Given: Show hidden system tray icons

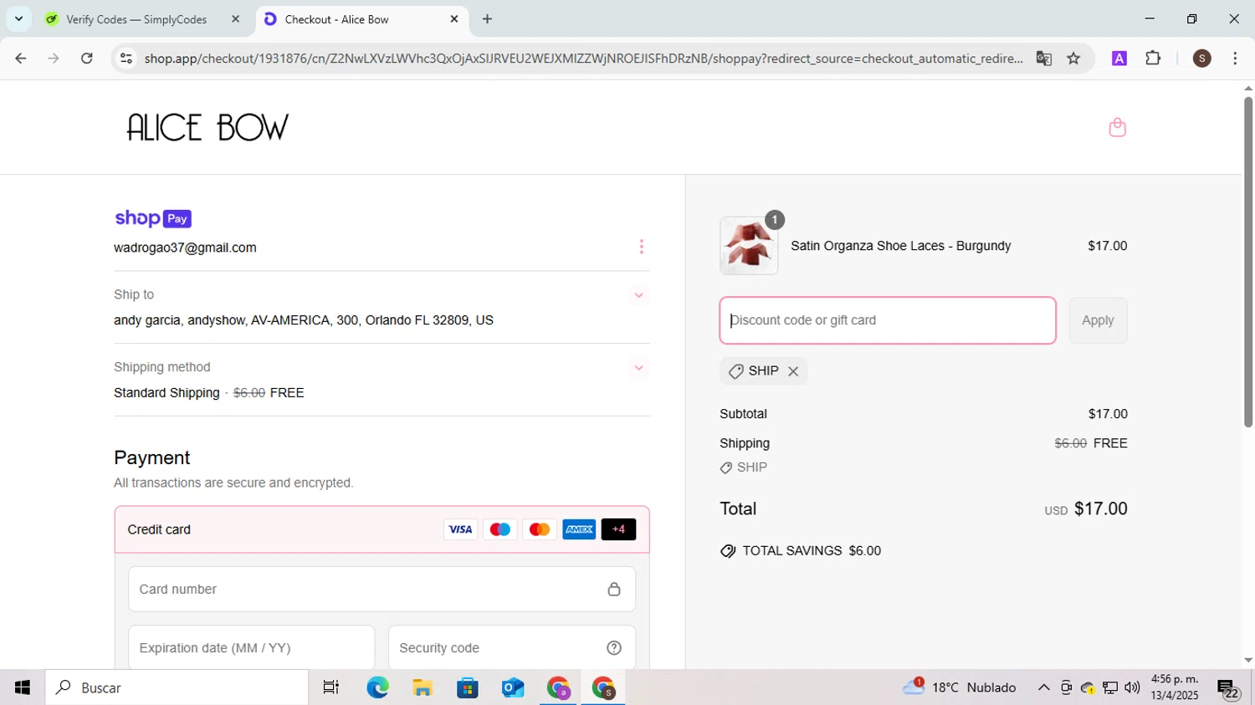Looking at the screenshot, I should tap(1043, 687).
